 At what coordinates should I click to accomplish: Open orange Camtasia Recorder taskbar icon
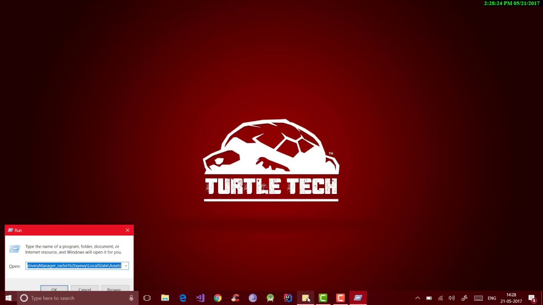point(340,298)
